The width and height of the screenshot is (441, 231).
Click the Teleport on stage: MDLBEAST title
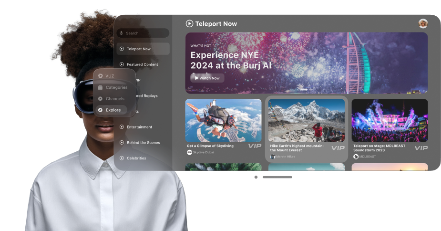click(x=379, y=148)
